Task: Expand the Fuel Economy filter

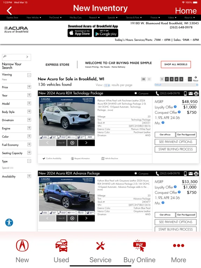Action: [x=29, y=144]
